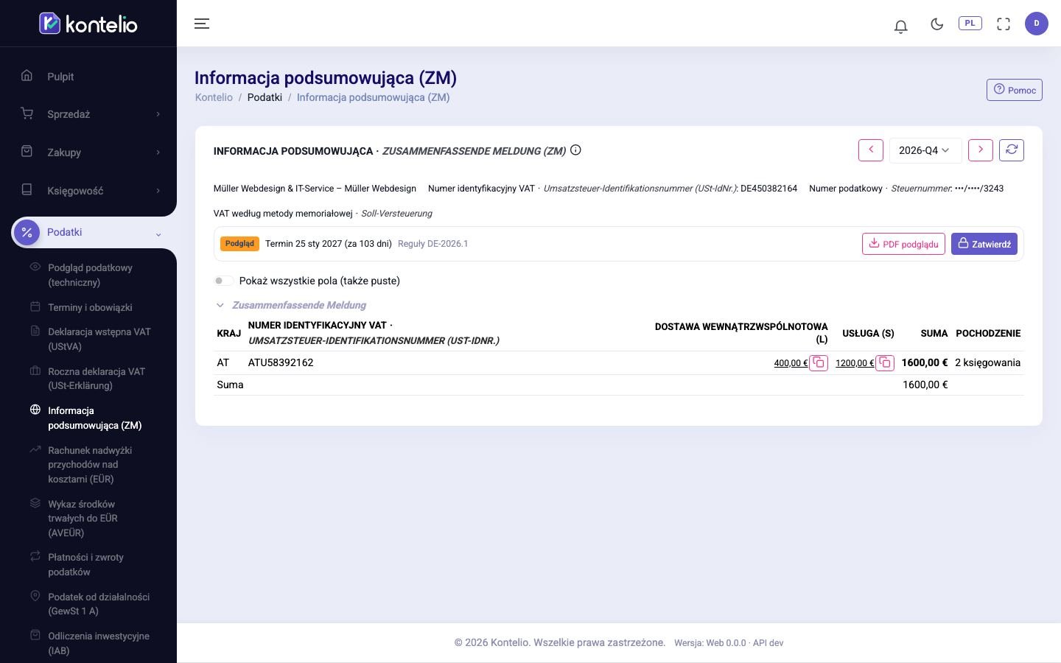The image size is (1061, 663).
Task: Open the notifications bell
Action: click(900, 26)
